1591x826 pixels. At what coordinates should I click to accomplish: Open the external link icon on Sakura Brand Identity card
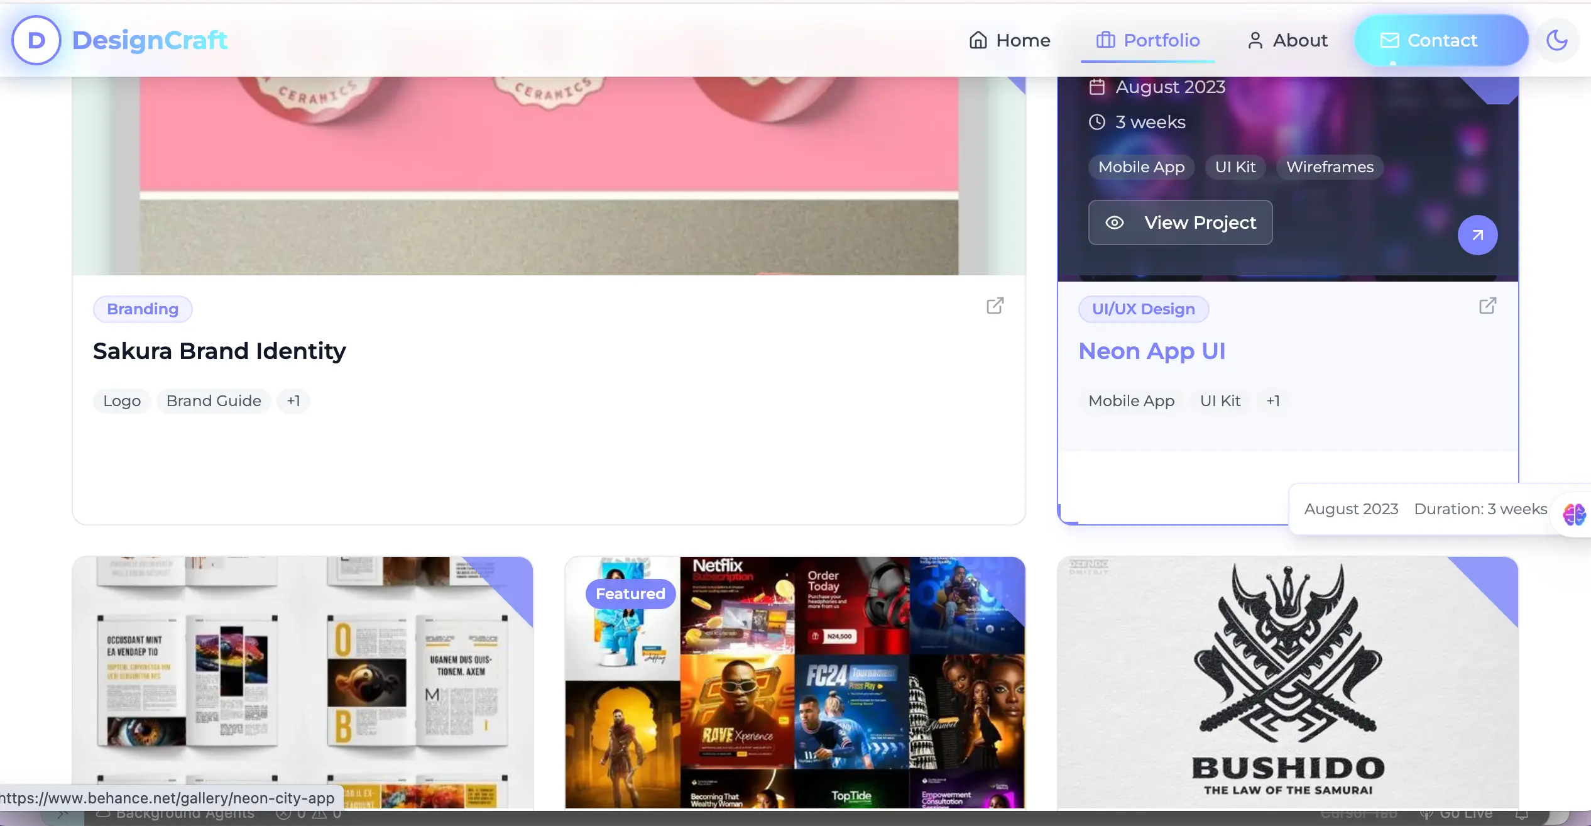995,306
